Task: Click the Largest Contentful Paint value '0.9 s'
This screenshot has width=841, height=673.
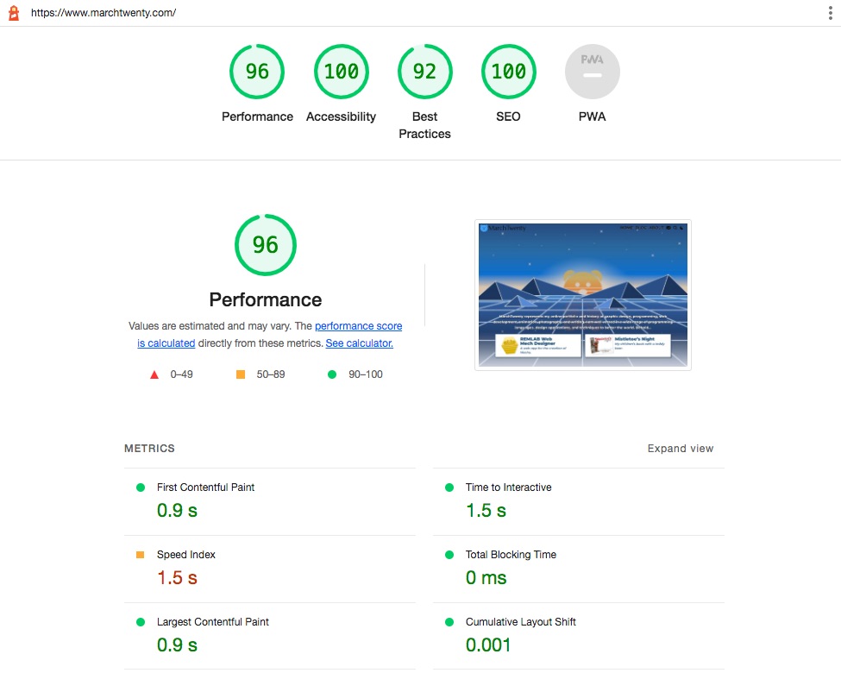Action: click(x=177, y=645)
